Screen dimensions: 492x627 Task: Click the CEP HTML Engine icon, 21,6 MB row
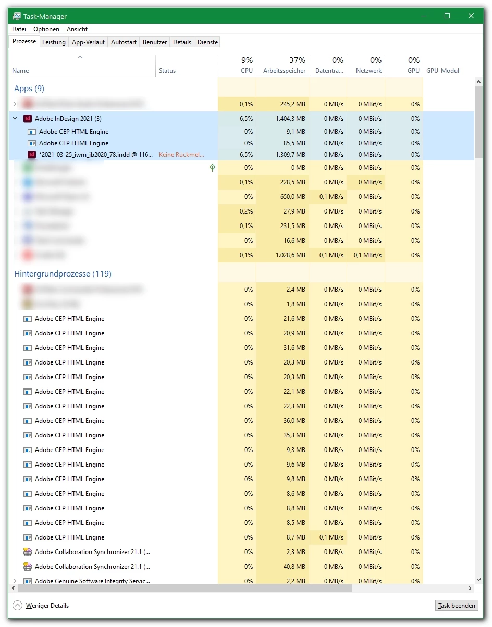(x=28, y=319)
